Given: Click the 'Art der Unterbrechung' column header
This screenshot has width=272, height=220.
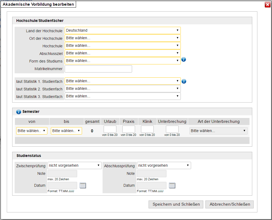Looking at the screenshot, I should 219,122.
